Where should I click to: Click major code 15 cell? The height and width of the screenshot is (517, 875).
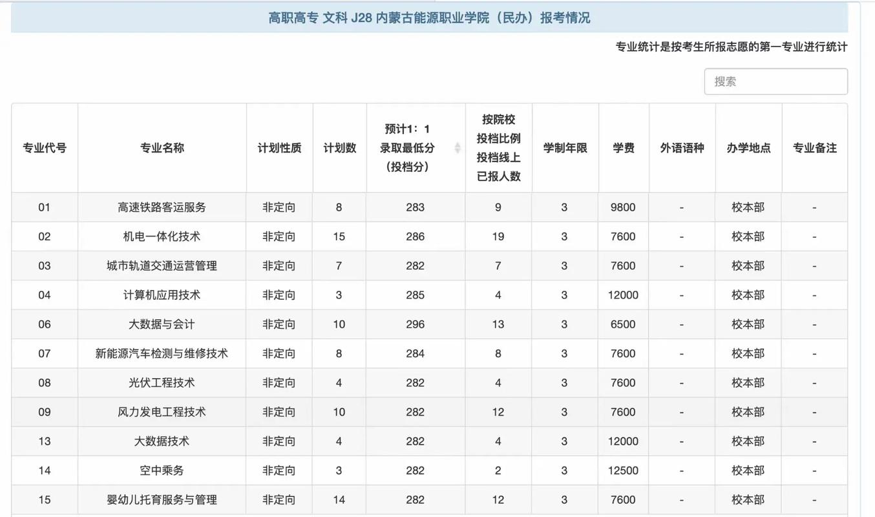(x=45, y=500)
